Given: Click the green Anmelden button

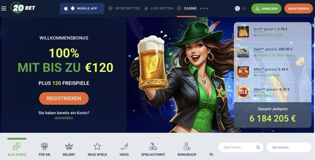Looking at the screenshot, I should [x=266, y=9].
